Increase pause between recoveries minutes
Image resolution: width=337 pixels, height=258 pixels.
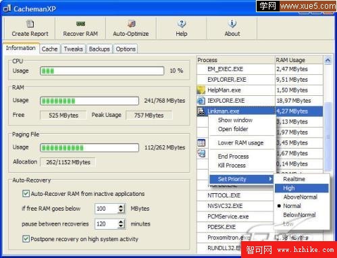pyautogui.click(x=121, y=222)
